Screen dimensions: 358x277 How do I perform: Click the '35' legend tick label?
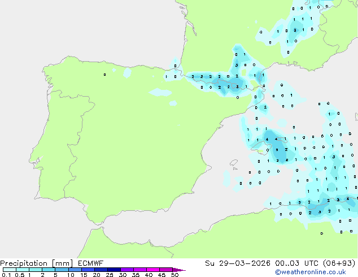136,275
